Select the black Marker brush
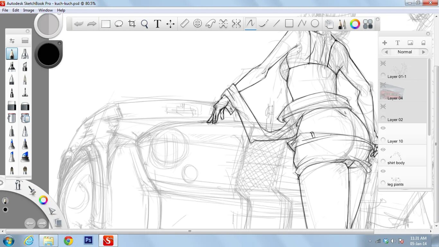The image size is (439, 247). (12, 67)
